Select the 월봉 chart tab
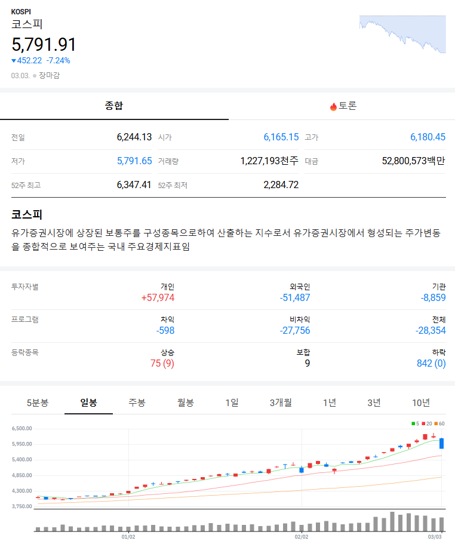455x547 pixels. coord(185,403)
